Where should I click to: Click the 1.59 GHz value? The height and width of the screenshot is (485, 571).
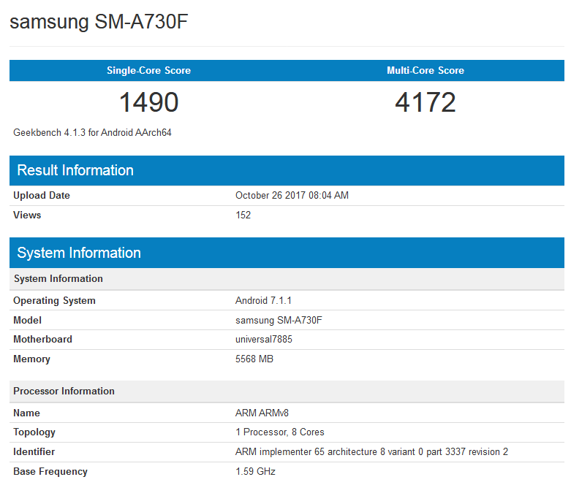[255, 472]
